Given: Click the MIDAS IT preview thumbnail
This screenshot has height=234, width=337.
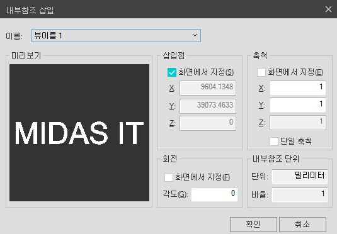Looking at the screenshot, I should tap(79, 133).
